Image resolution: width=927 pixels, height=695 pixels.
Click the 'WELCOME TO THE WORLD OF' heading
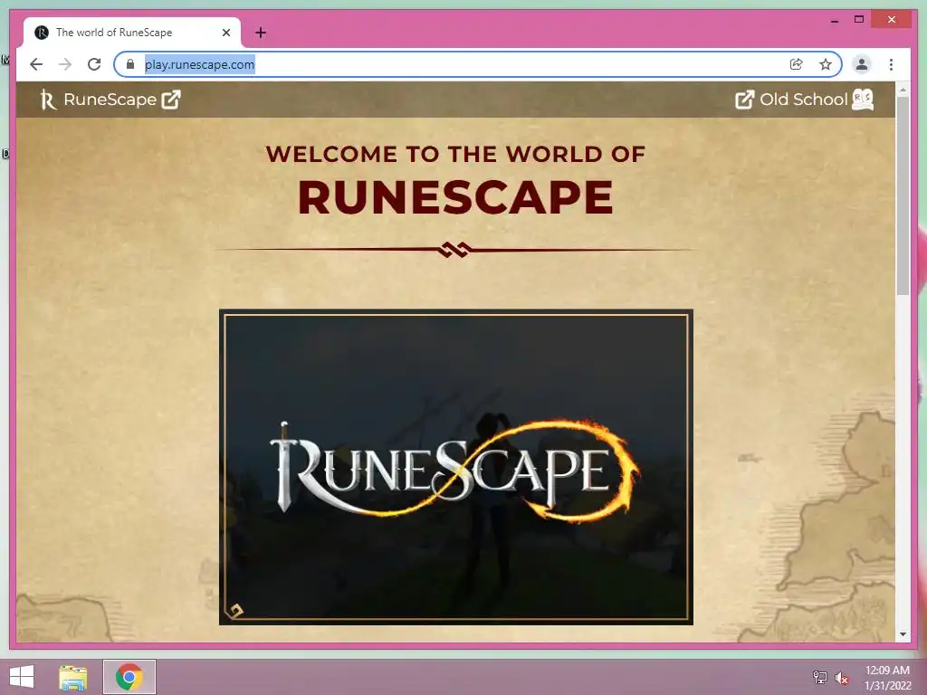point(455,154)
